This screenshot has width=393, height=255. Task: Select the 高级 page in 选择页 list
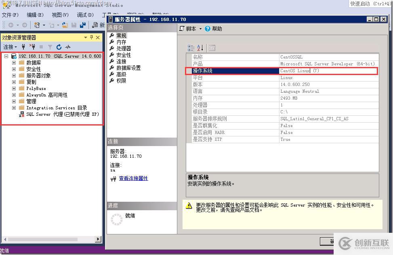[121, 74]
